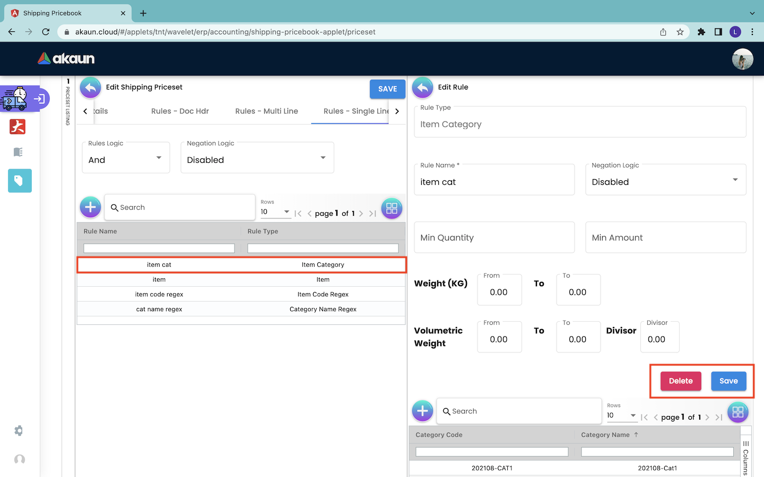Click the price tag icon in sidebar
This screenshot has width=764, height=477.
(x=20, y=181)
